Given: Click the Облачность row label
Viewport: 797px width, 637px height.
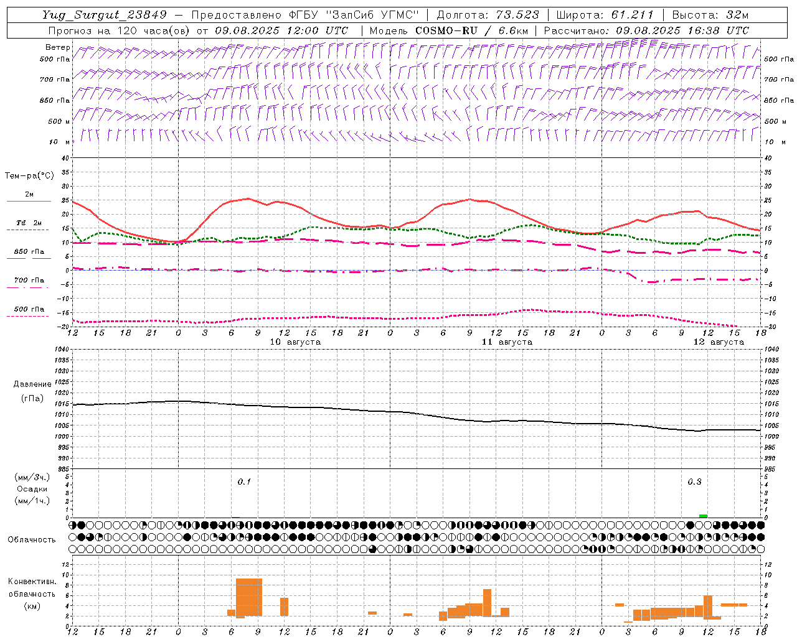Looking at the screenshot, I should pyautogui.click(x=32, y=540).
